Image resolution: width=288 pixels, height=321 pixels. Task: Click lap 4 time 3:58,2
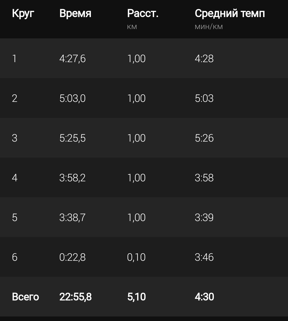pyautogui.click(x=72, y=178)
